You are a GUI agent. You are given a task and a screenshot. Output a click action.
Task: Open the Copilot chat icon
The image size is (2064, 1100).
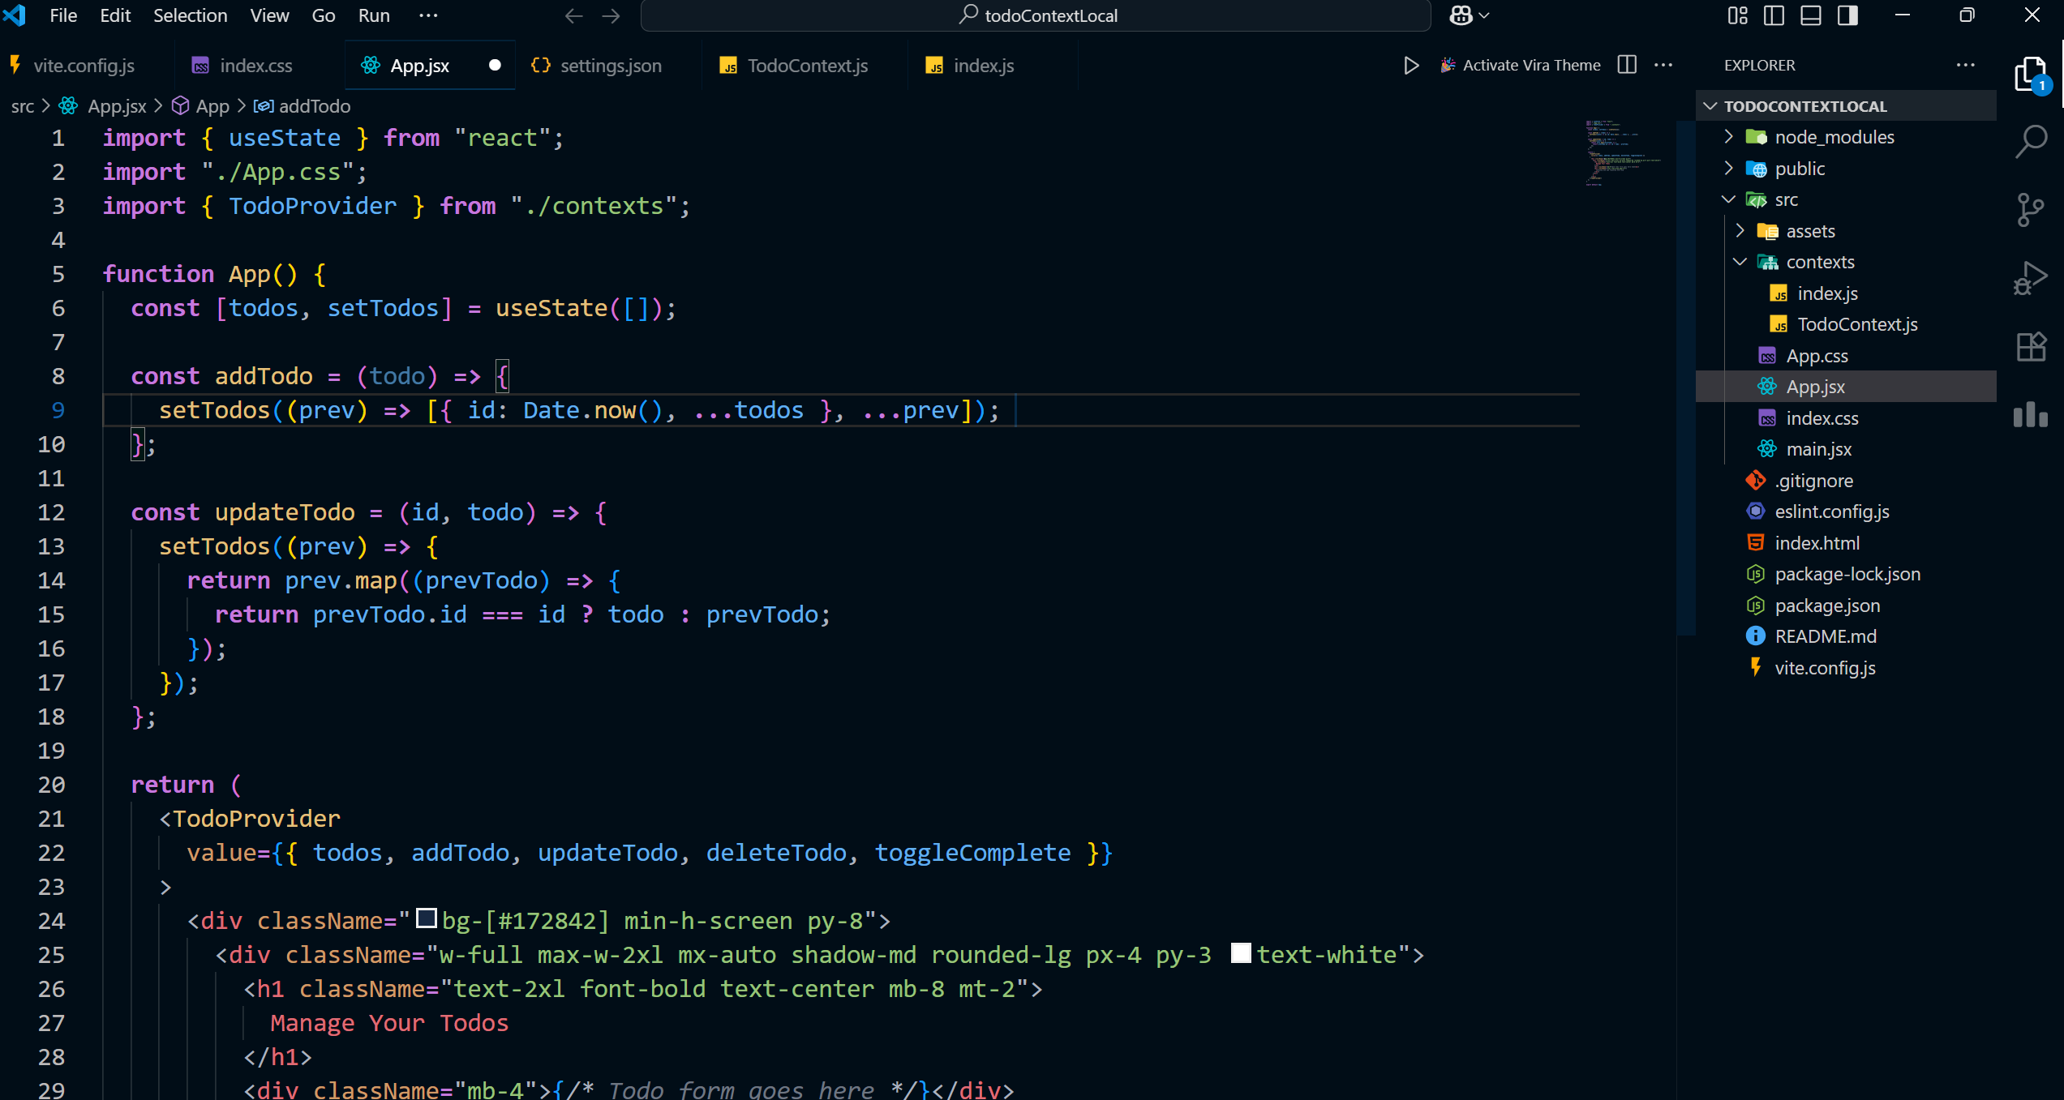(x=1461, y=15)
